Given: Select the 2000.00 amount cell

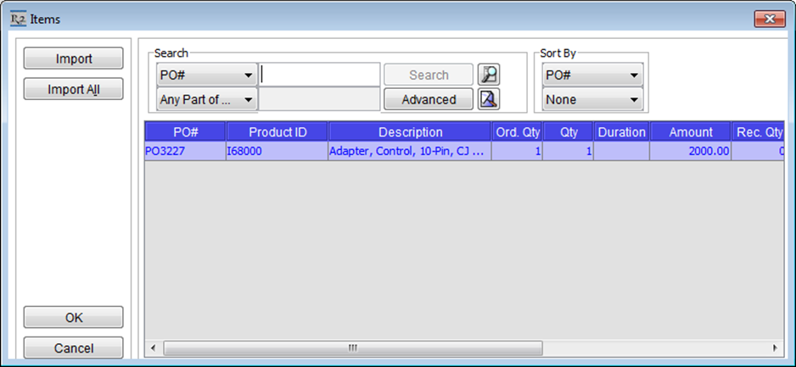Looking at the screenshot, I should (691, 151).
